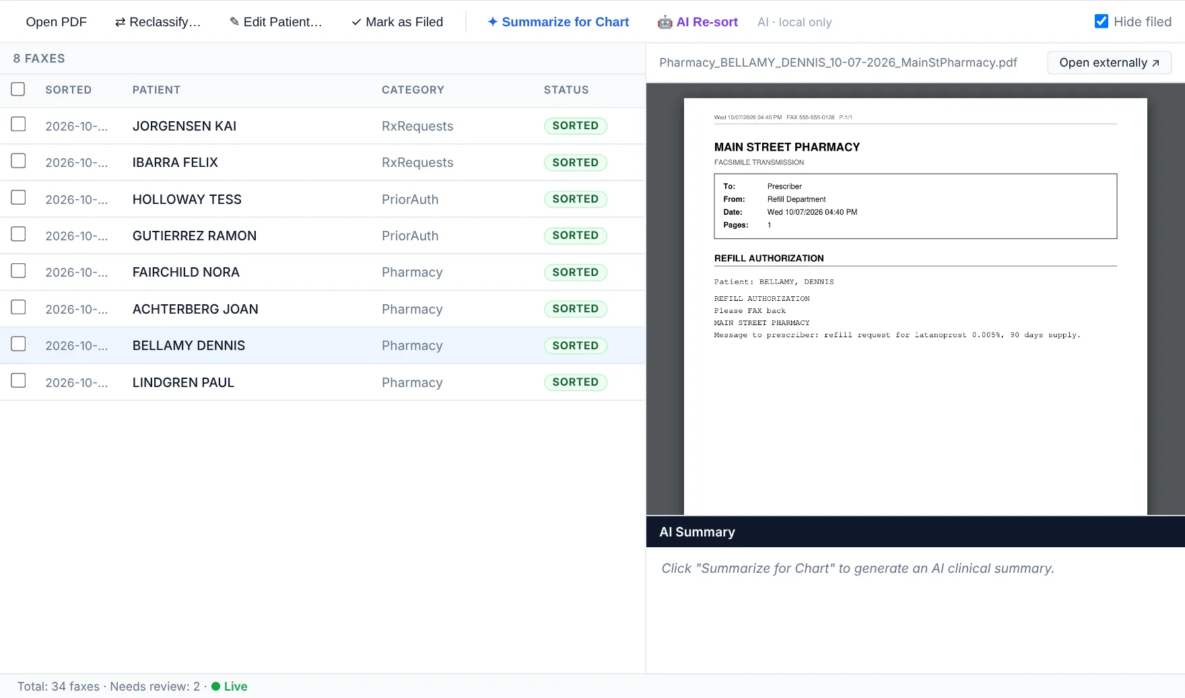Select patient GUTIERREZ RAMON
1185x698 pixels.
(x=195, y=236)
